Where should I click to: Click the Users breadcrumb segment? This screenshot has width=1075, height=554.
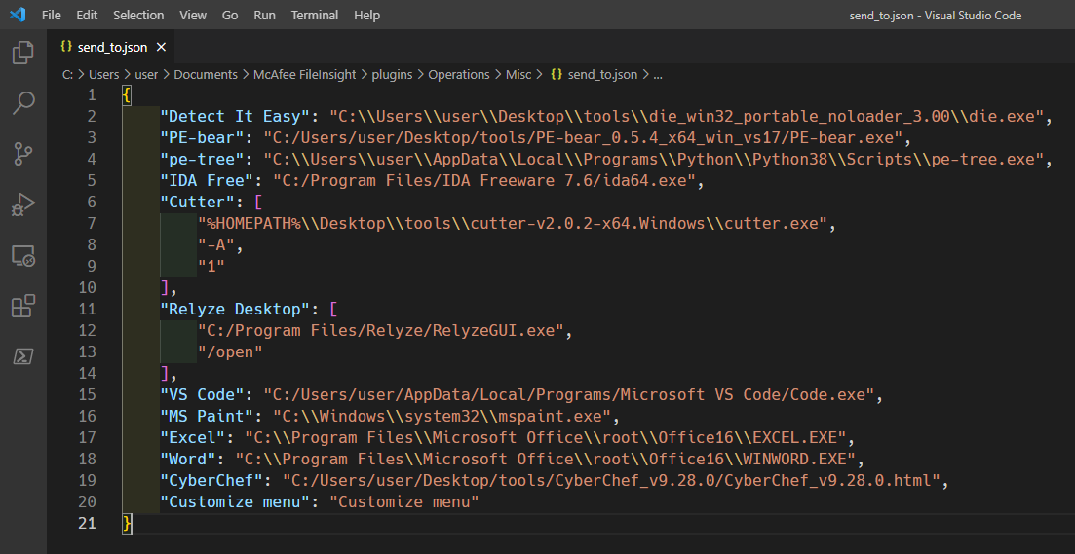tap(103, 75)
